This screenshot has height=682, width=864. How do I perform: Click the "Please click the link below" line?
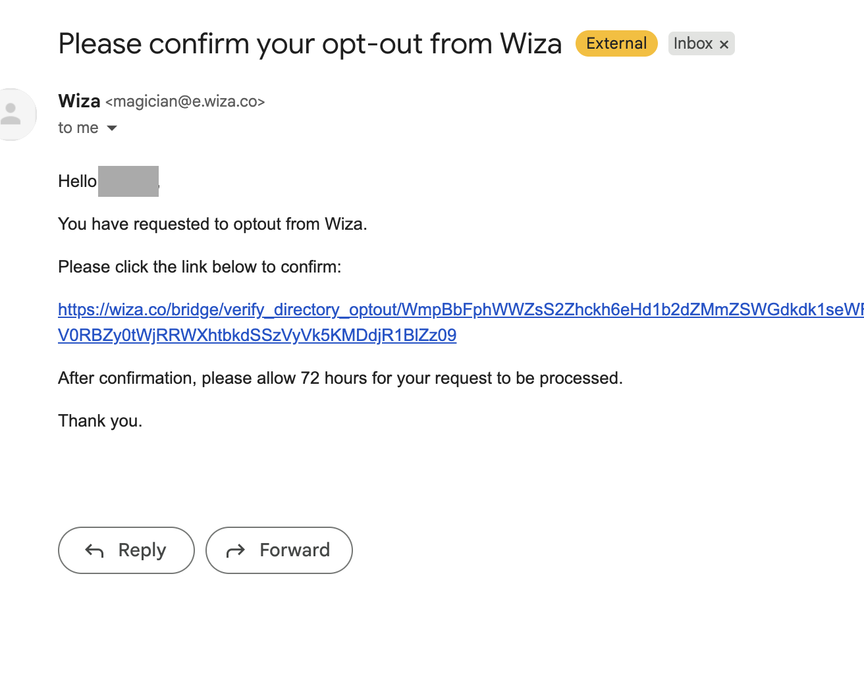click(200, 267)
